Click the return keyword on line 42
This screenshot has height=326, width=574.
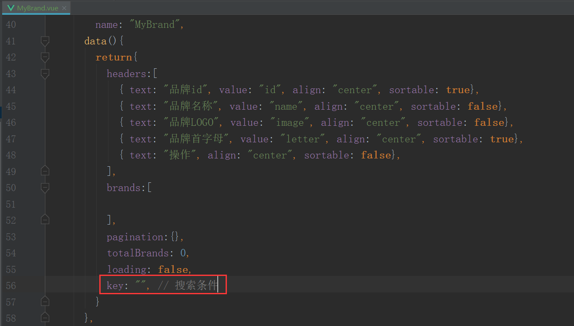tap(114, 57)
